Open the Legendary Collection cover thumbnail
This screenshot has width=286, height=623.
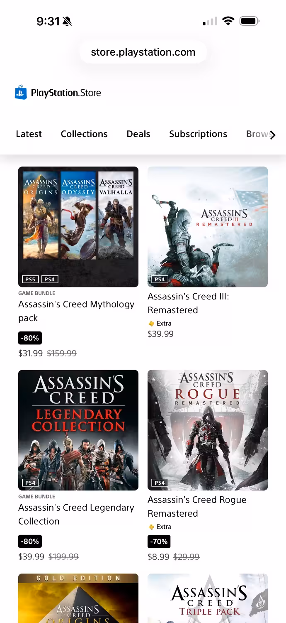click(78, 430)
